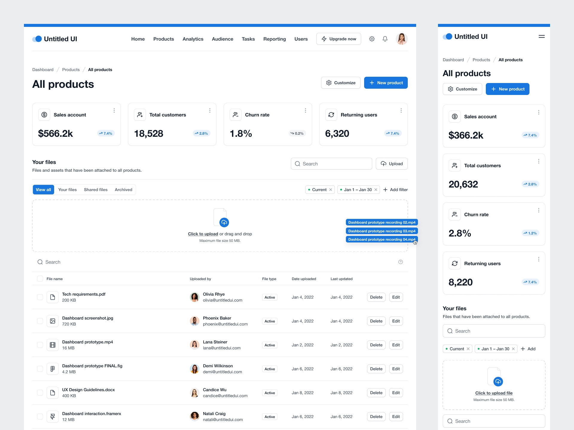Click the New product button
Screen dimensions: 574x430
(x=386, y=83)
